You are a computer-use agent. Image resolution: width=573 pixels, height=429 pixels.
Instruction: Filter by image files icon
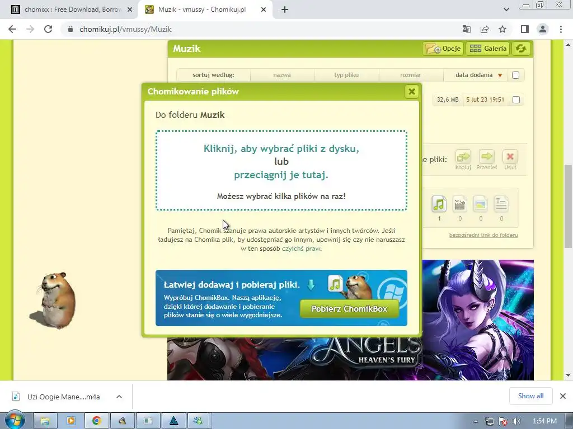click(x=480, y=204)
